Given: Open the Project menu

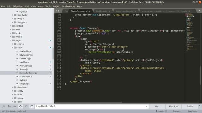Looking at the screenshot, I should pyautogui.click(x=56, y=6).
